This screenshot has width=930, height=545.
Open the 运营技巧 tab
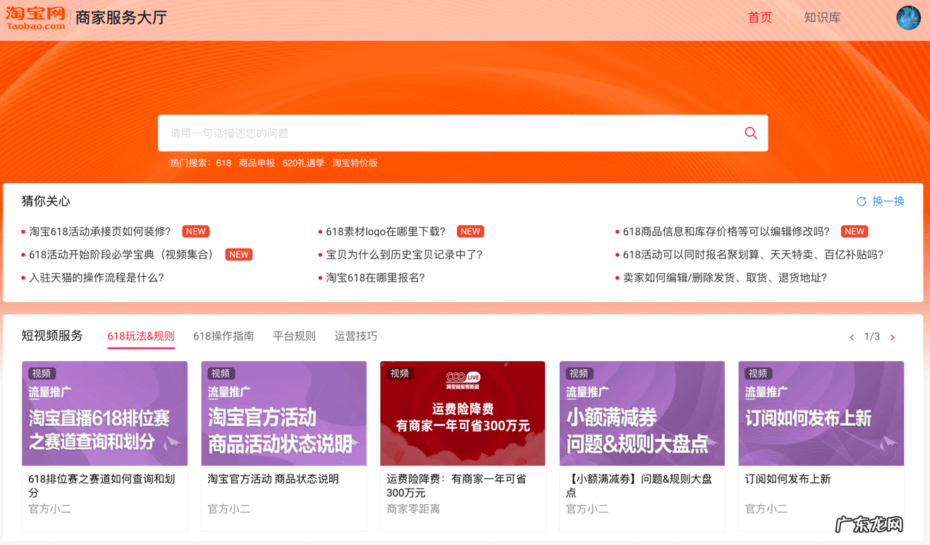355,336
